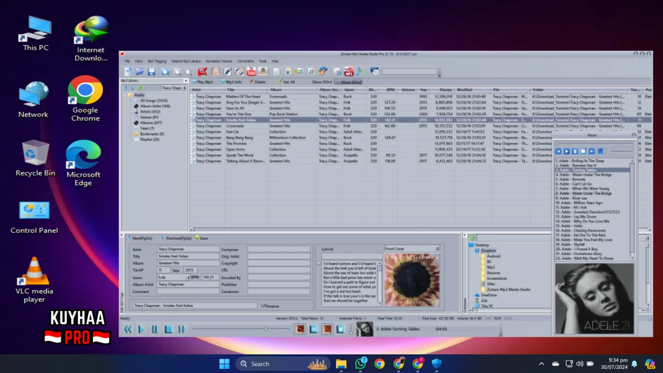Toggle the Rename checkbox
The height and width of the screenshot is (373, 663).
click(x=263, y=306)
